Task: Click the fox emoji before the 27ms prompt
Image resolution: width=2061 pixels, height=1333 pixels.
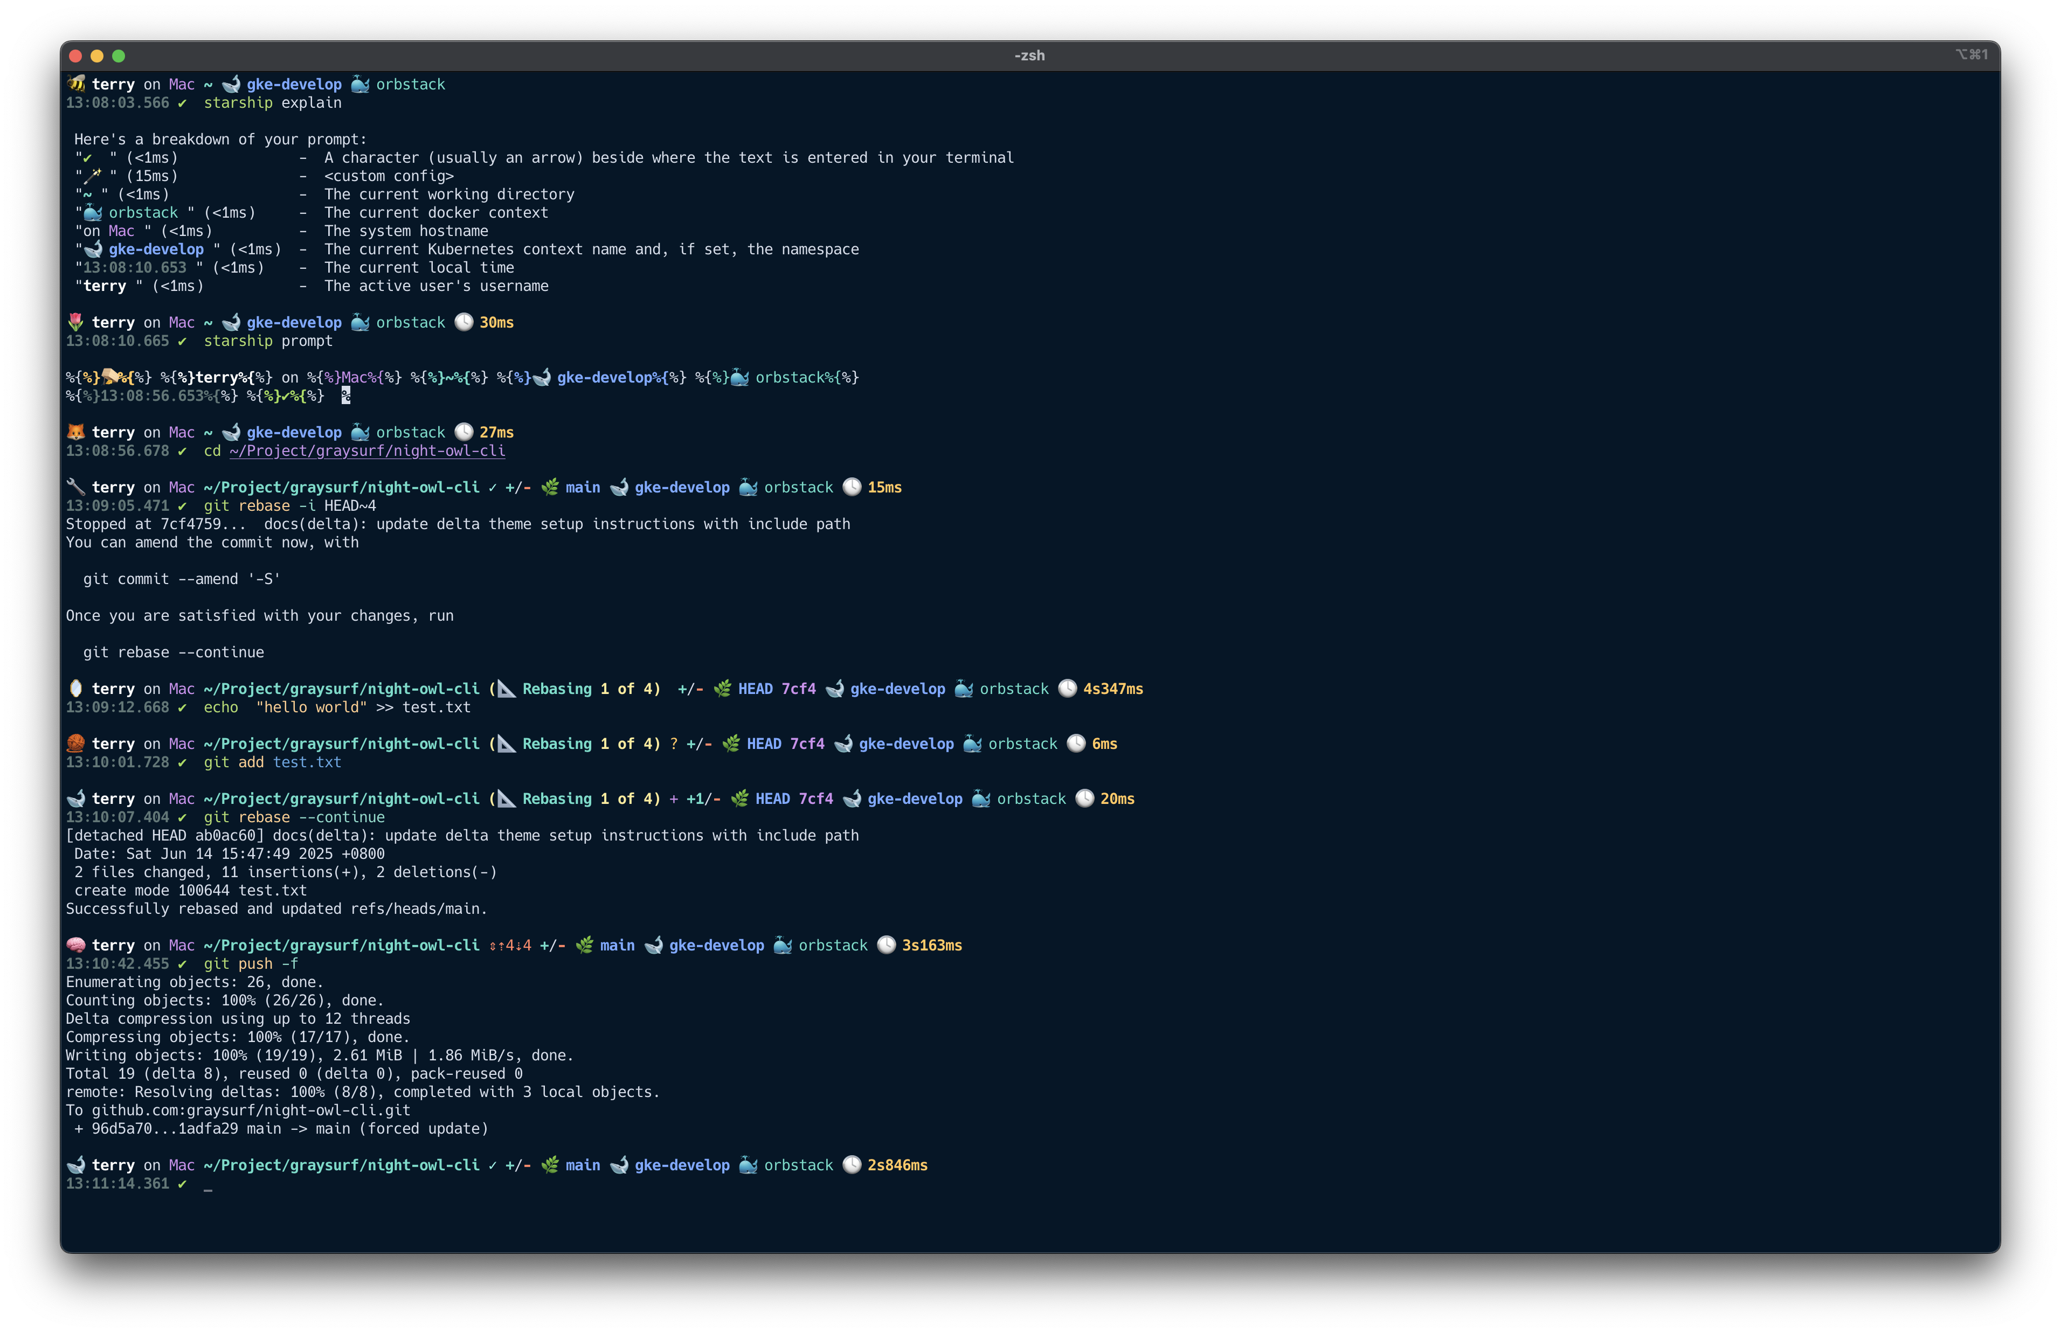Action: [76, 432]
